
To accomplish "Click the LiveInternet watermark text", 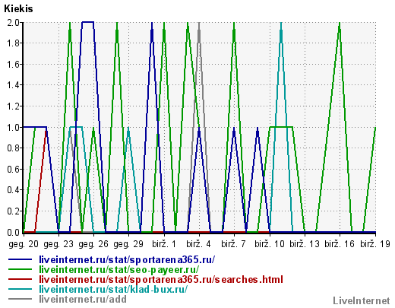I will (x=362, y=301).
